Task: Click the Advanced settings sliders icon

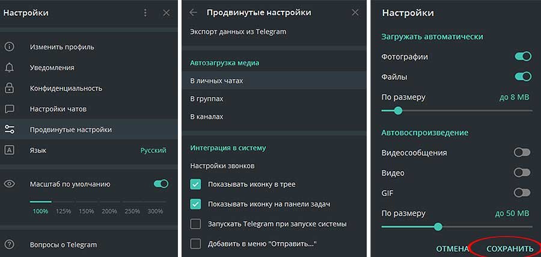Action: (9, 130)
